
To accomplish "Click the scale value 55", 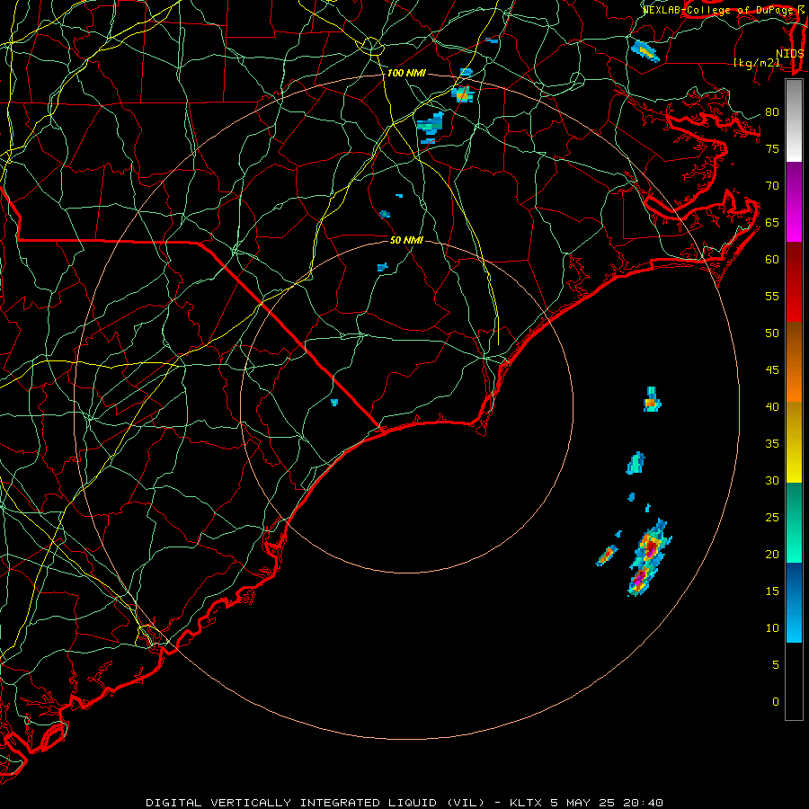I will coord(772,296).
